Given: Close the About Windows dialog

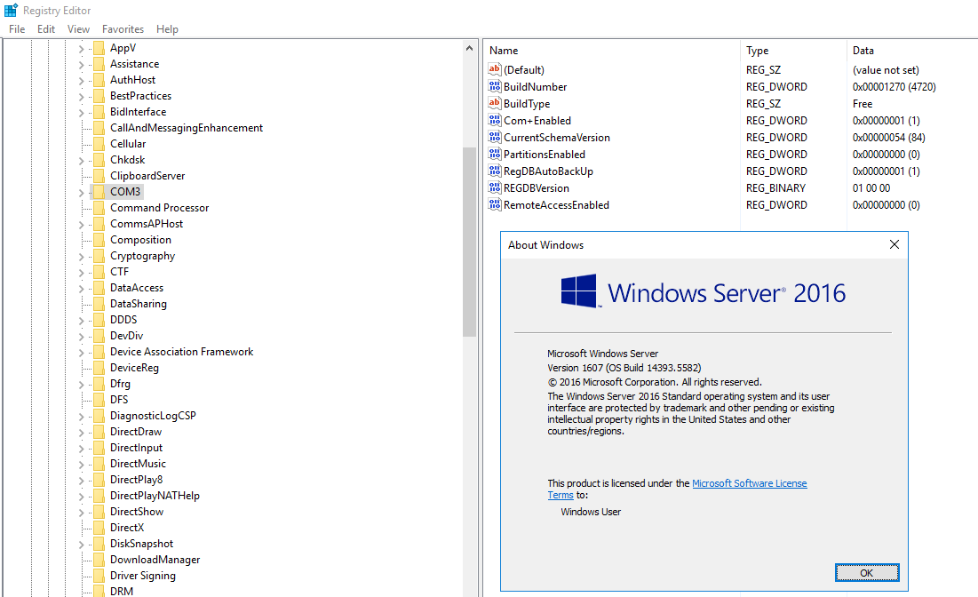Looking at the screenshot, I should pos(894,244).
